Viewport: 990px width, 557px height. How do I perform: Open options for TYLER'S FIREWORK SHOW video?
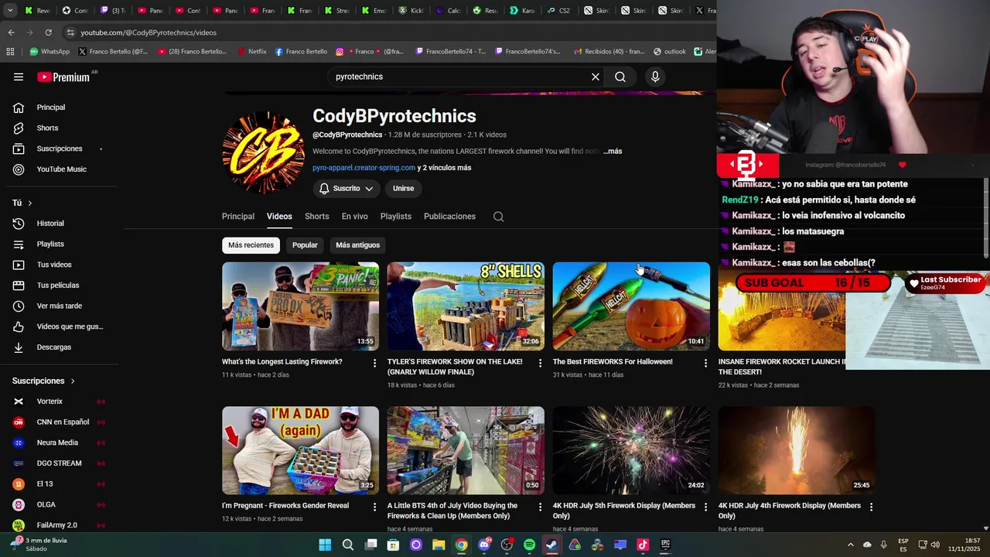point(541,363)
